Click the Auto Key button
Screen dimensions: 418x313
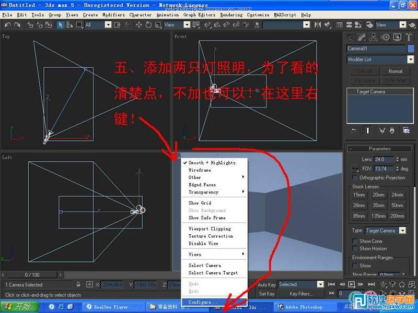click(x=266, y=285)
